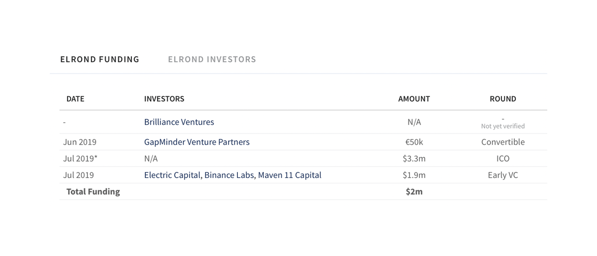This screenshot has width=597, height=256.
Task: Visit the Maven 11 Capital link
Action: (x=290, y=175)
